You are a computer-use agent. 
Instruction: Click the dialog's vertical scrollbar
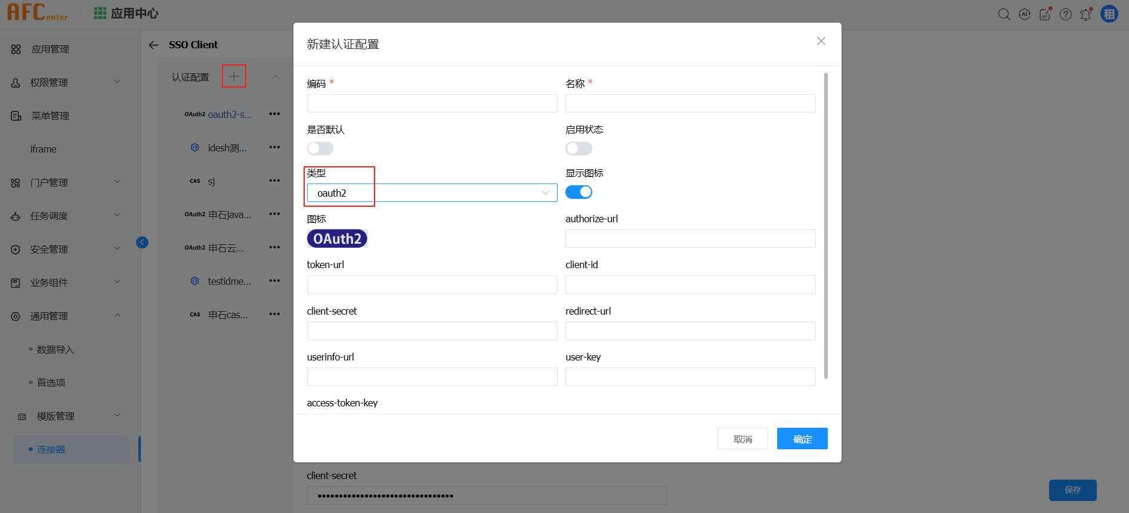(825, 226)
